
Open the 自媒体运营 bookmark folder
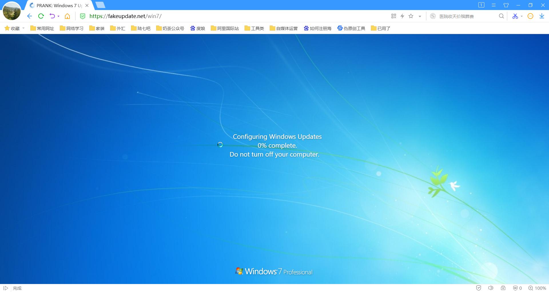(284, 28)
